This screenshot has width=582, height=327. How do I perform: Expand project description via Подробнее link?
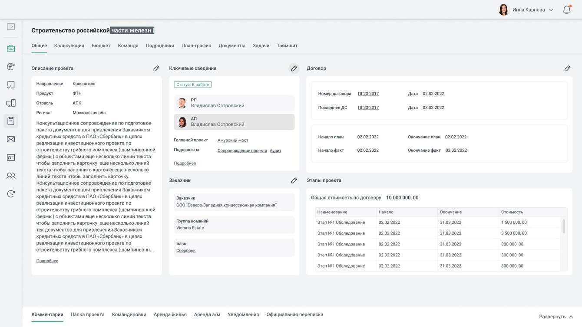coord(47,261)
